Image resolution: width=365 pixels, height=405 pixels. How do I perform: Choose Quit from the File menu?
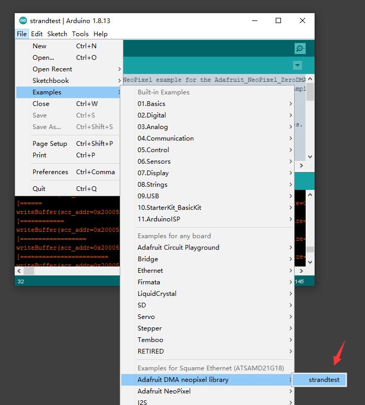68,189
